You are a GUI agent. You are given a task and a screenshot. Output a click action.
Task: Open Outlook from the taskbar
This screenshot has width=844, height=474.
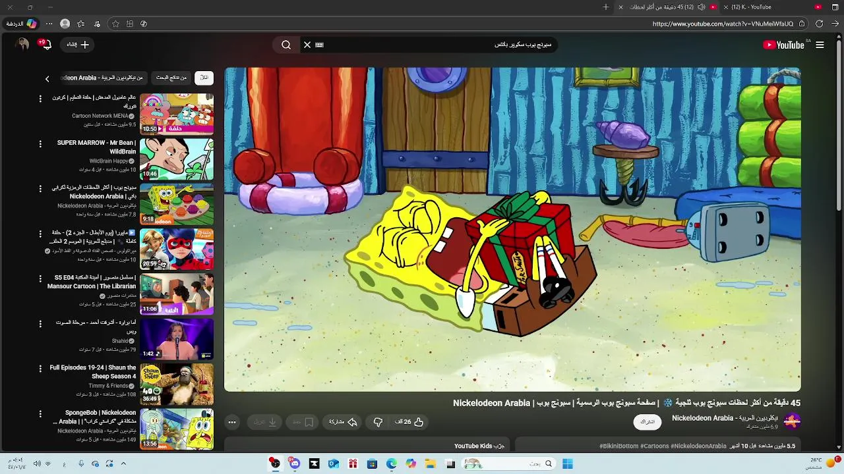click(334, 463)
